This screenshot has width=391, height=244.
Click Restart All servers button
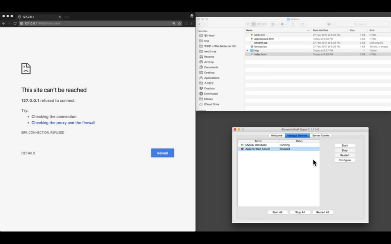point(323,212)
